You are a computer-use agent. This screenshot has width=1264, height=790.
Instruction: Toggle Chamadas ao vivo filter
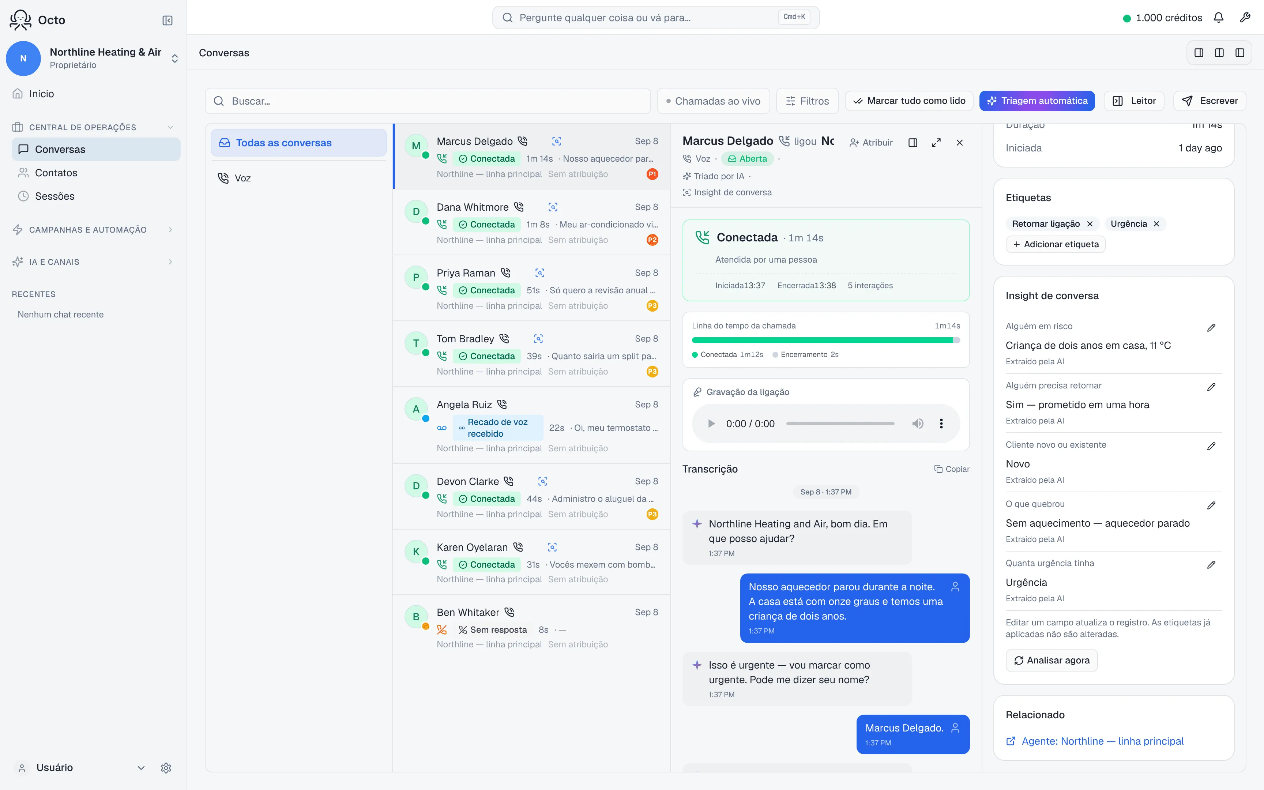pos(714,101)
